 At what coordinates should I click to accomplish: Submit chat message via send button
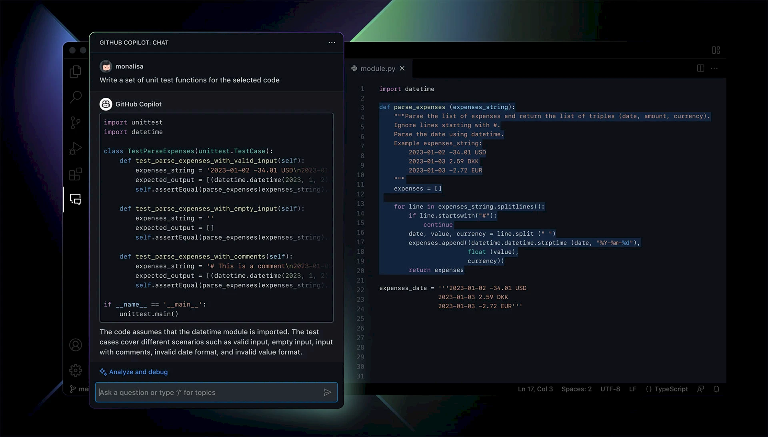(328, 392)
